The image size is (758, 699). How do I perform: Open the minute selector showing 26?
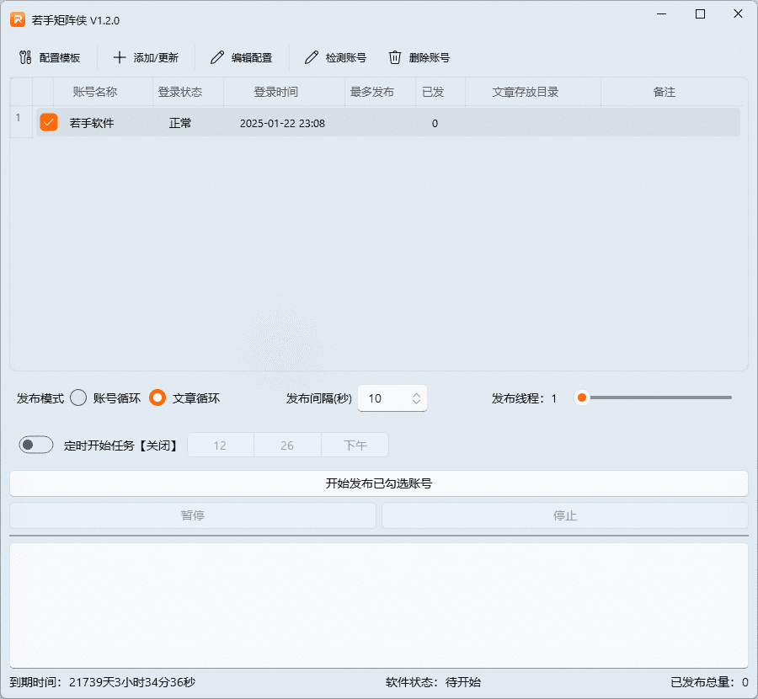coord(287,444)
